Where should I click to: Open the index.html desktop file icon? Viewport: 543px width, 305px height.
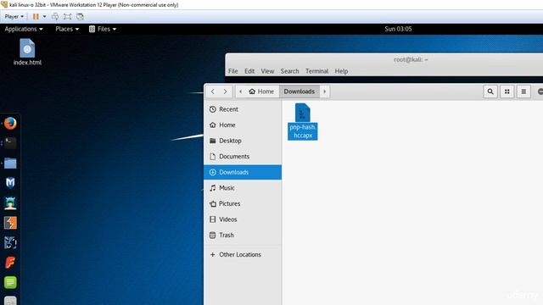pyautogui.click(x=27, y=52)
